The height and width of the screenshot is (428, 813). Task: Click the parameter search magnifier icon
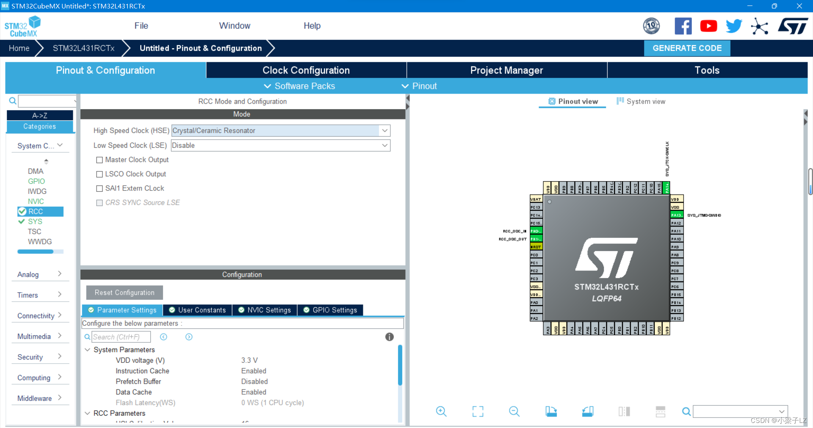87,337
